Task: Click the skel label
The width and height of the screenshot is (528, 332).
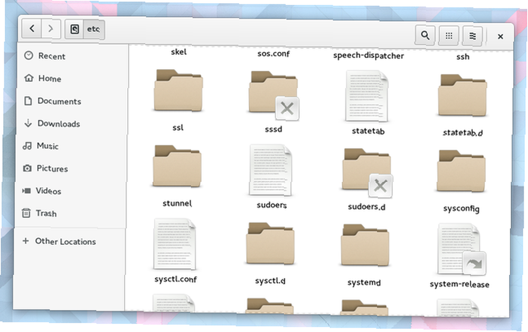Action: (x=179, y=52)
